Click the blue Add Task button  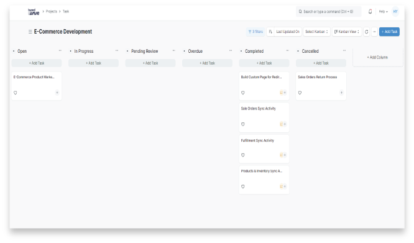(389, 32)
